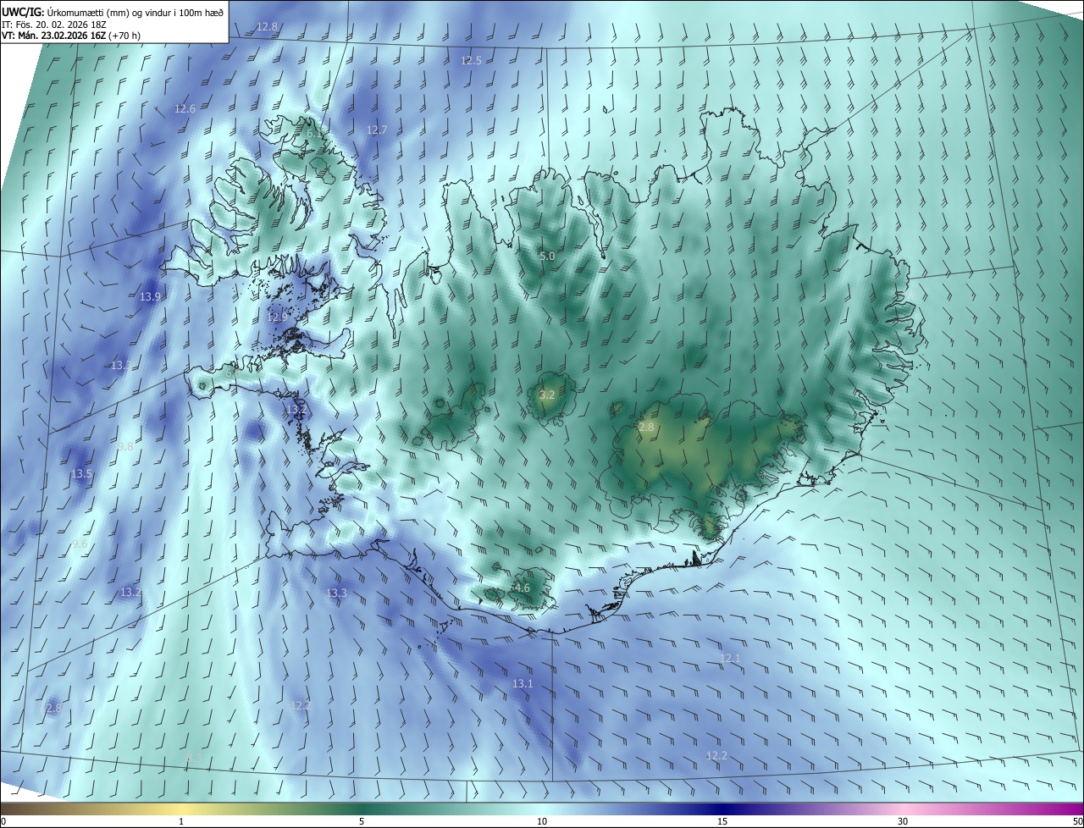Click the '30' tick on the colour scale
Screen dimensions: 1084x828
point(903,821)
